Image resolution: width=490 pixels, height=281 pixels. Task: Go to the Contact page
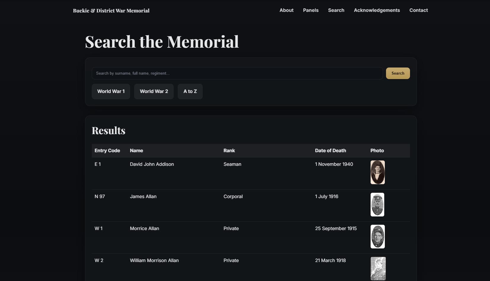tap(418, 10)
